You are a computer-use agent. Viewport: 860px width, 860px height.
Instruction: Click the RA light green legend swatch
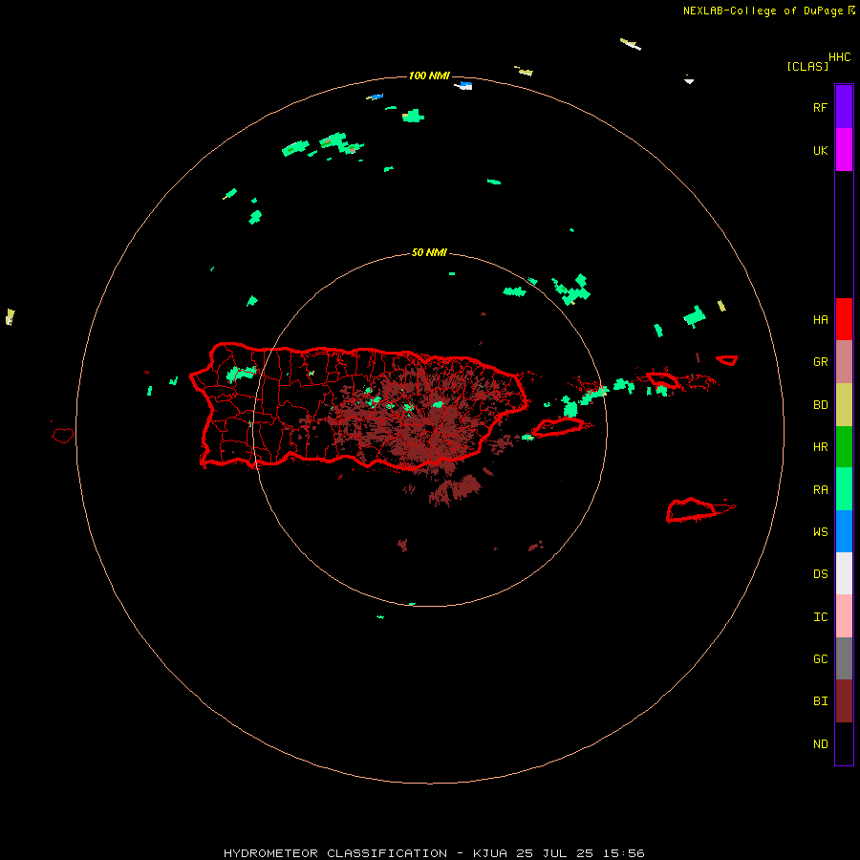click(x=844, y=489)
